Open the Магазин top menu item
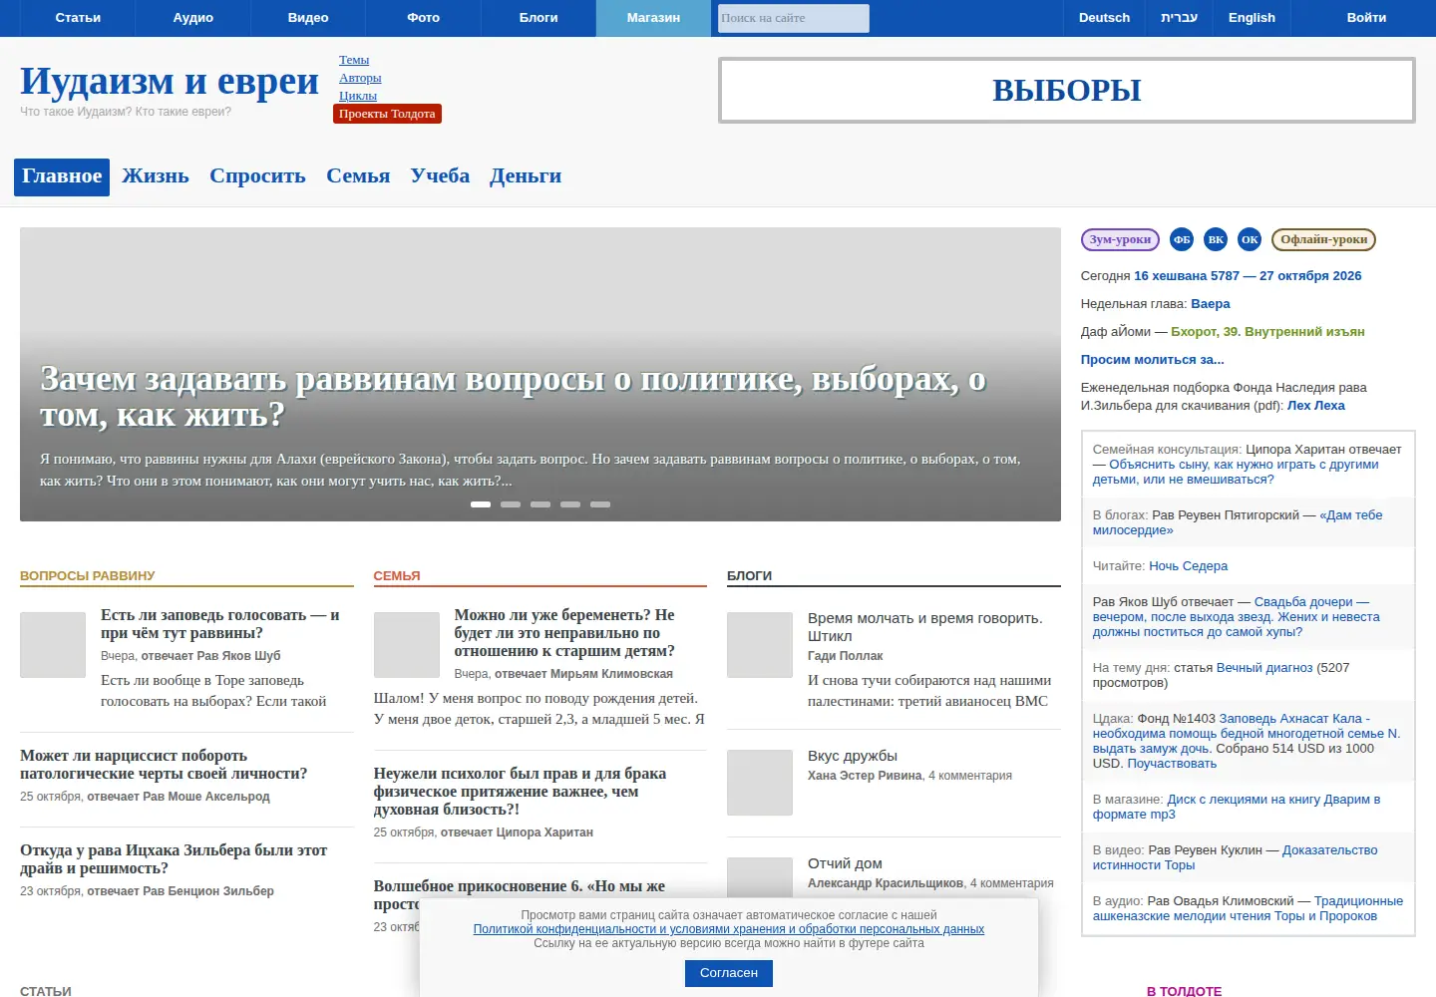 pos(654,18)
